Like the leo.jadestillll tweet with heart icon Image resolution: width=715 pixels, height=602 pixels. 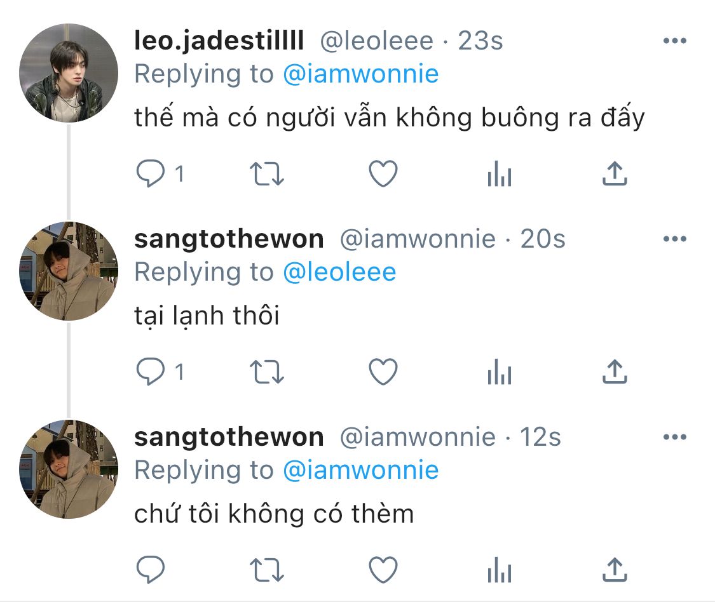(x=383, y=173)
